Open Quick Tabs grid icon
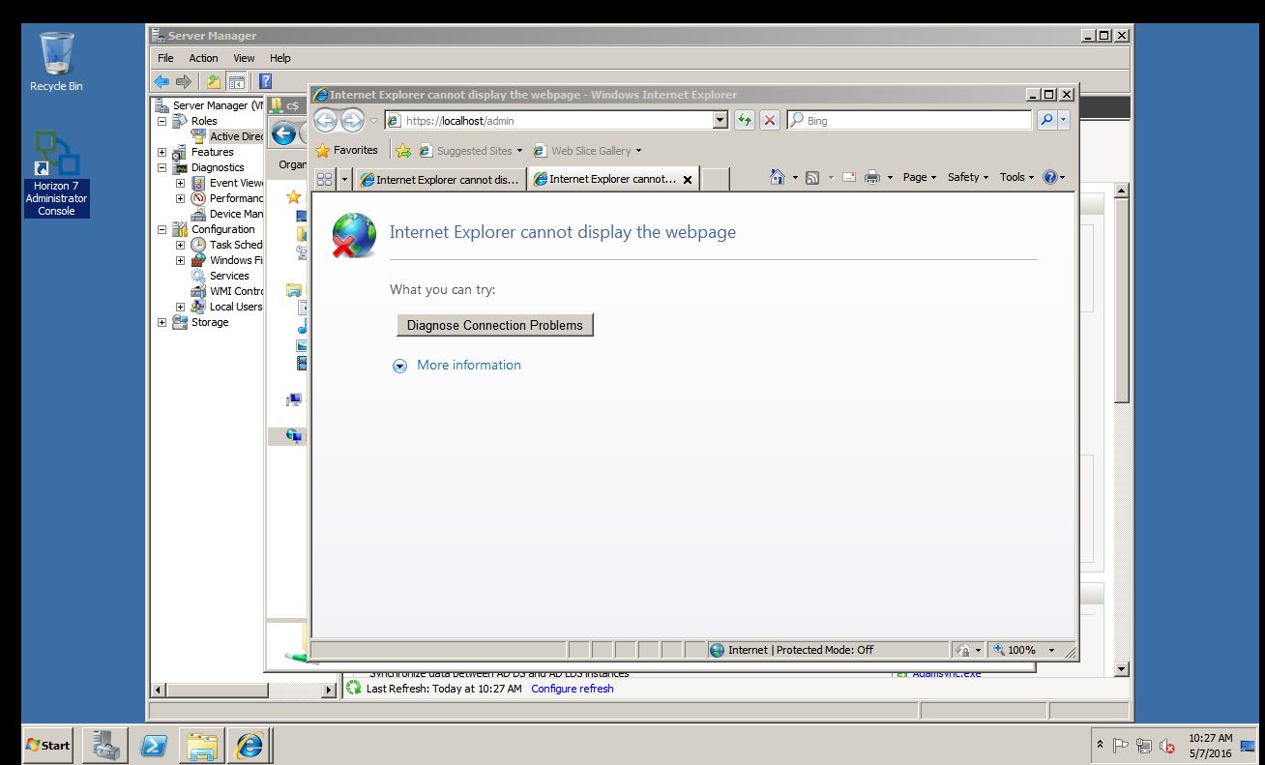This screenshot has width=1265, height=765. click(325, 179)
